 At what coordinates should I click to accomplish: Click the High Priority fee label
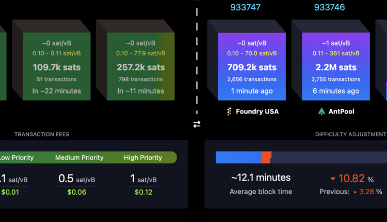pyautogui.click(x=143, y=157)
